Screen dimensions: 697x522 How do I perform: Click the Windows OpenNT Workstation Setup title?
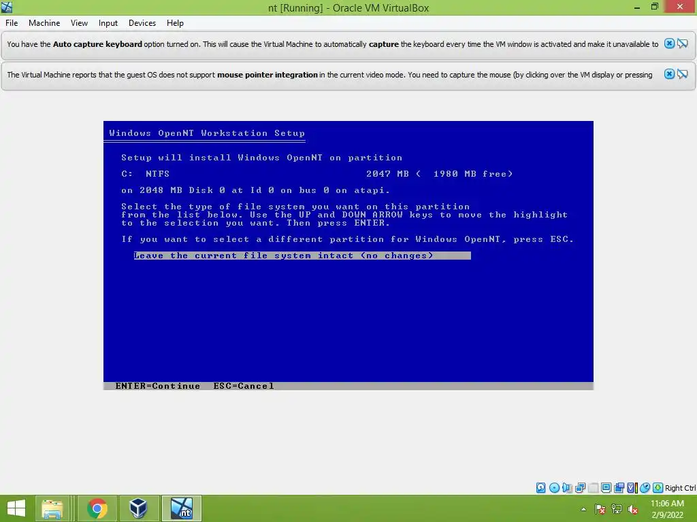207,133
